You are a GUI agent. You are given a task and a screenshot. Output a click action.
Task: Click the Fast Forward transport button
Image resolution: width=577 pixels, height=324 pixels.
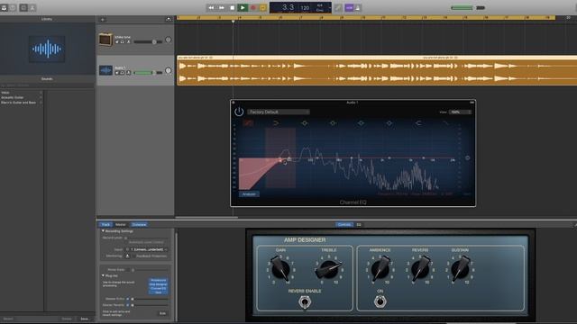point(222,8)
